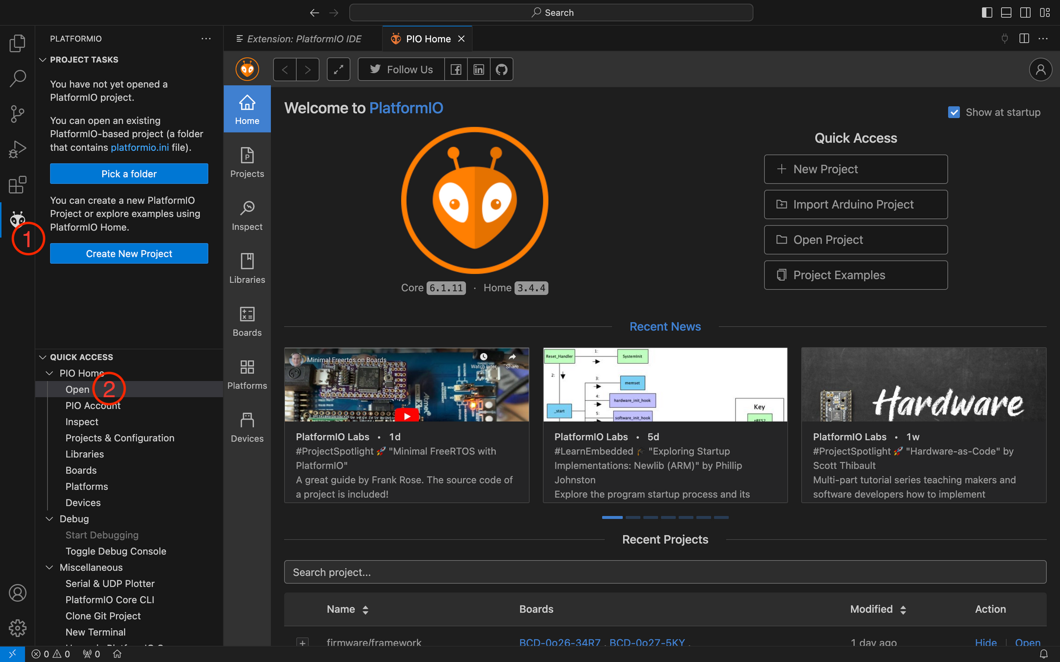Toggle bottom panel layout icon
Viewport: 1060px width, 662px height.
coord(1006,12)
